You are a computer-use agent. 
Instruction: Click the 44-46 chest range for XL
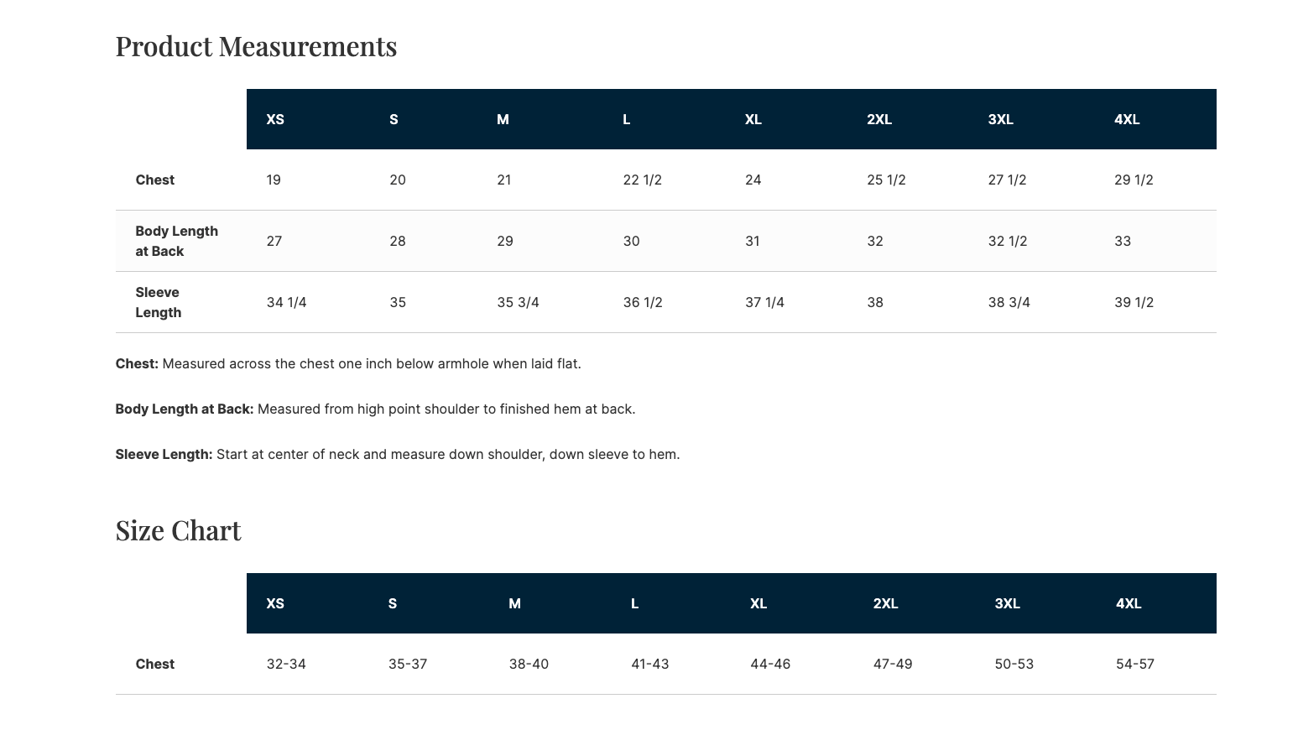769,664
